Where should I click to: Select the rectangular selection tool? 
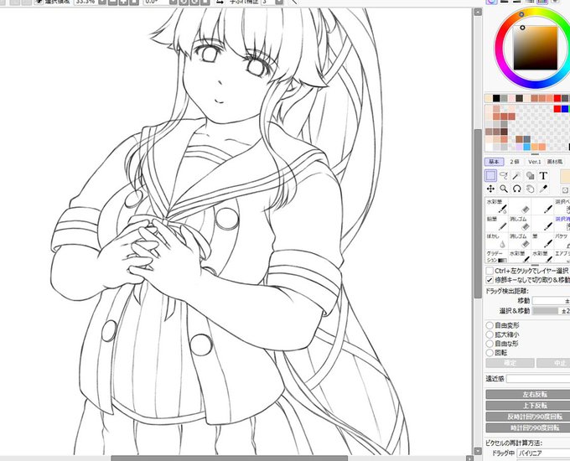coord(490,176)
